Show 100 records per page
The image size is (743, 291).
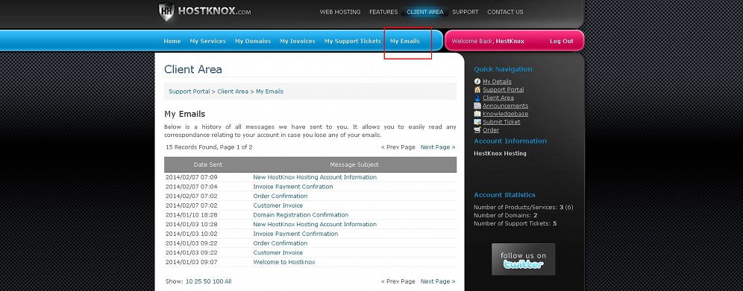pos(218,281)
